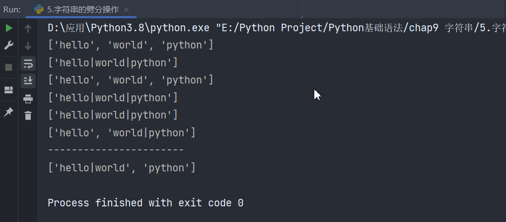The width and height of the screenshot is (506, 222).
Task: Clear console with the trash icon
Action: tap(28, 115)
